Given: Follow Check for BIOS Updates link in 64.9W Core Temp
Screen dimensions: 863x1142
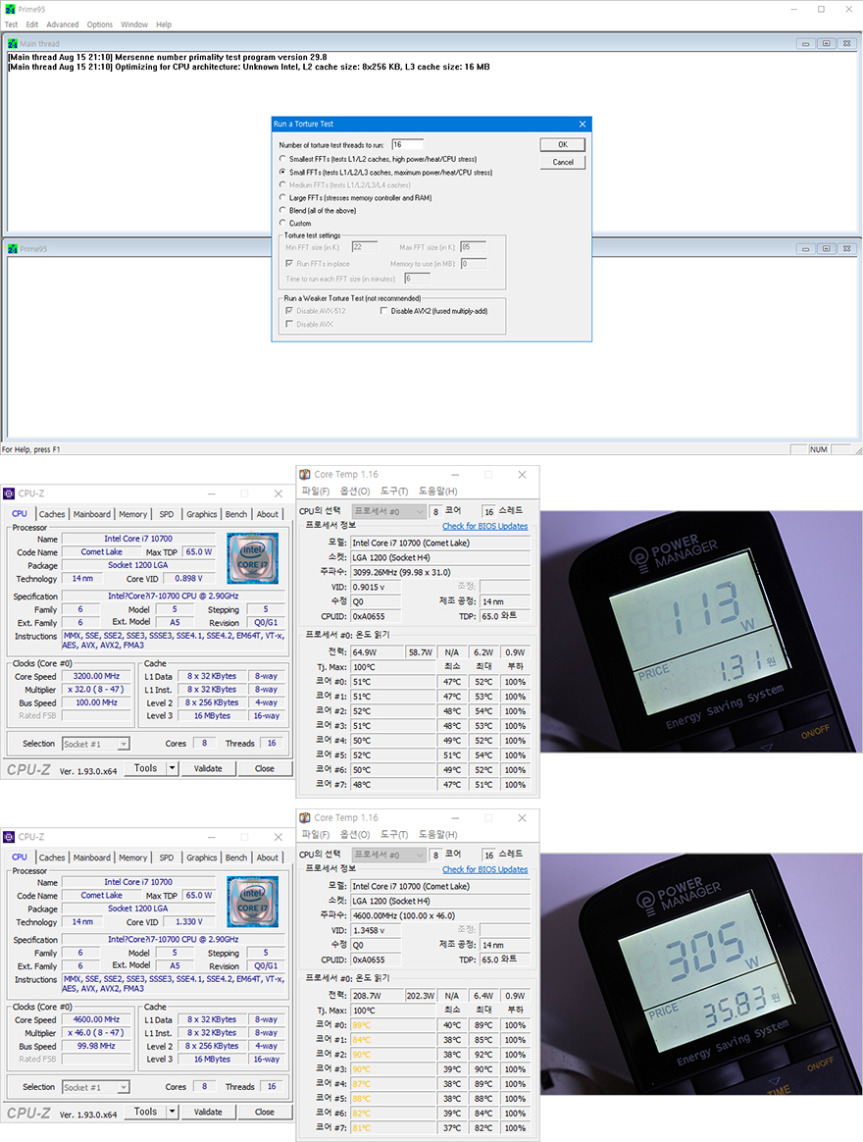Looking at the screenshot, I should (485, 526).
